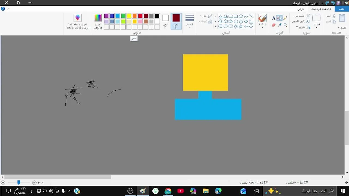The height and width of the screenshot is (196, 349).
Task: Activate Color 2 (لون ٢) box
Action: coord(165,21)
